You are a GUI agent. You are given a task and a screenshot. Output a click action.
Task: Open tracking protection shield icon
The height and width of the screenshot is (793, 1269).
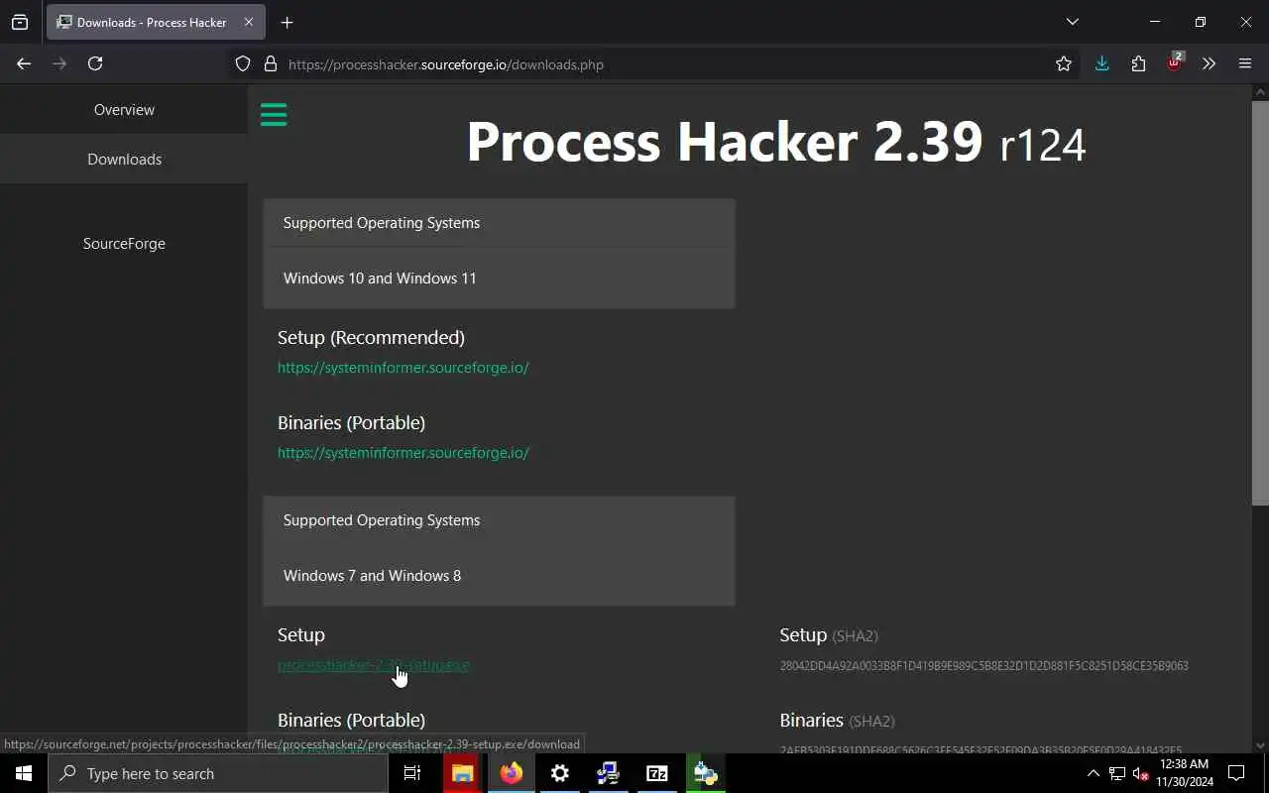pos(243,64)
